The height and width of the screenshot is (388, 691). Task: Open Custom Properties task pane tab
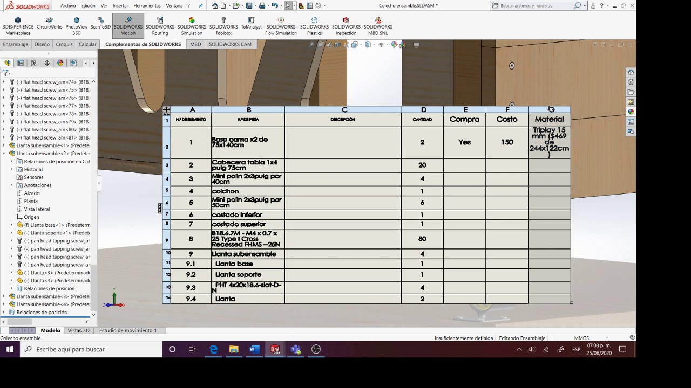(x=631, y=122)
